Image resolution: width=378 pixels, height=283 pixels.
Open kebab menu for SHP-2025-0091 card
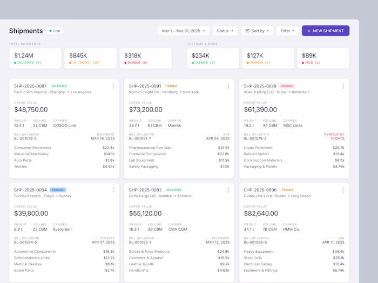pyautogui.click(x=228, y=86)
